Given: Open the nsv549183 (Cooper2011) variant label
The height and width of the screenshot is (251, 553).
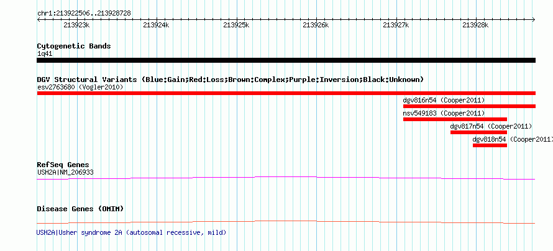Looking at the screenshot, I should [444, 113].
